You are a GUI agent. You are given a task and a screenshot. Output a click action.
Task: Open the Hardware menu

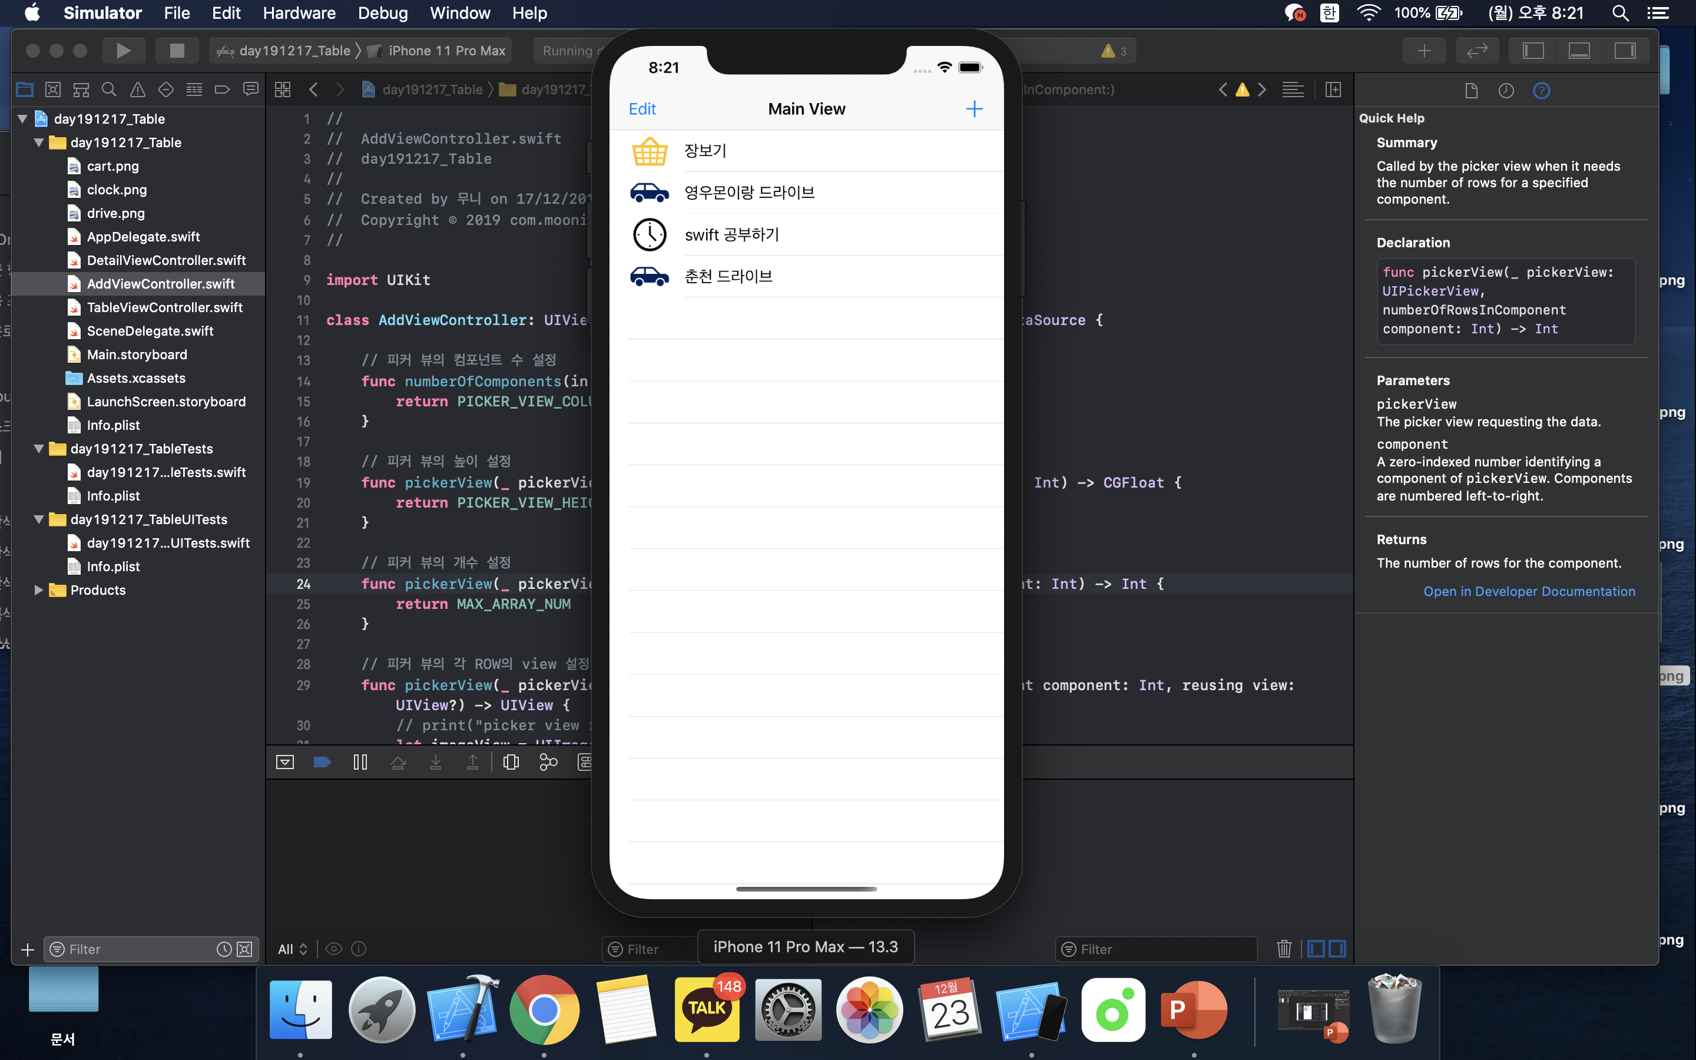pos(299,14)
